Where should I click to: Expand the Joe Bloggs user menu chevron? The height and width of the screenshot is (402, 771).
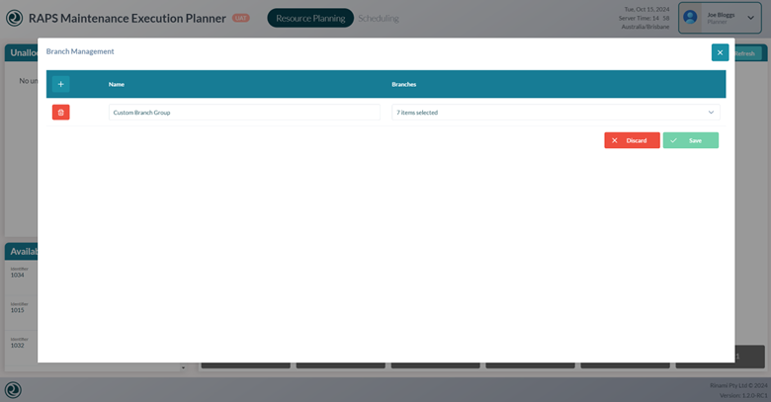coord(751,18)
